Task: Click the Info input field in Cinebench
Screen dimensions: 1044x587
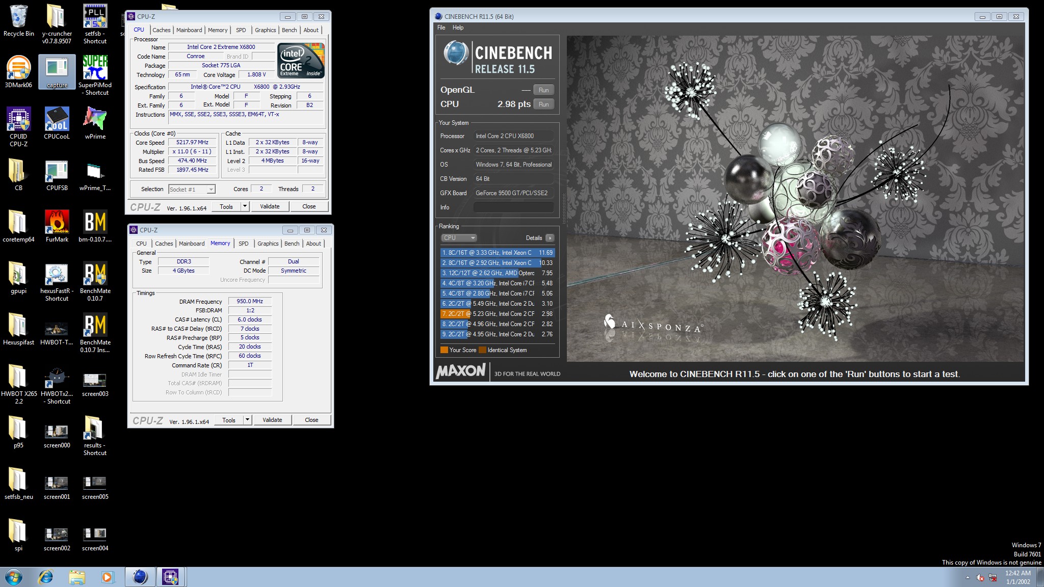Action: [x=513, y=207]
